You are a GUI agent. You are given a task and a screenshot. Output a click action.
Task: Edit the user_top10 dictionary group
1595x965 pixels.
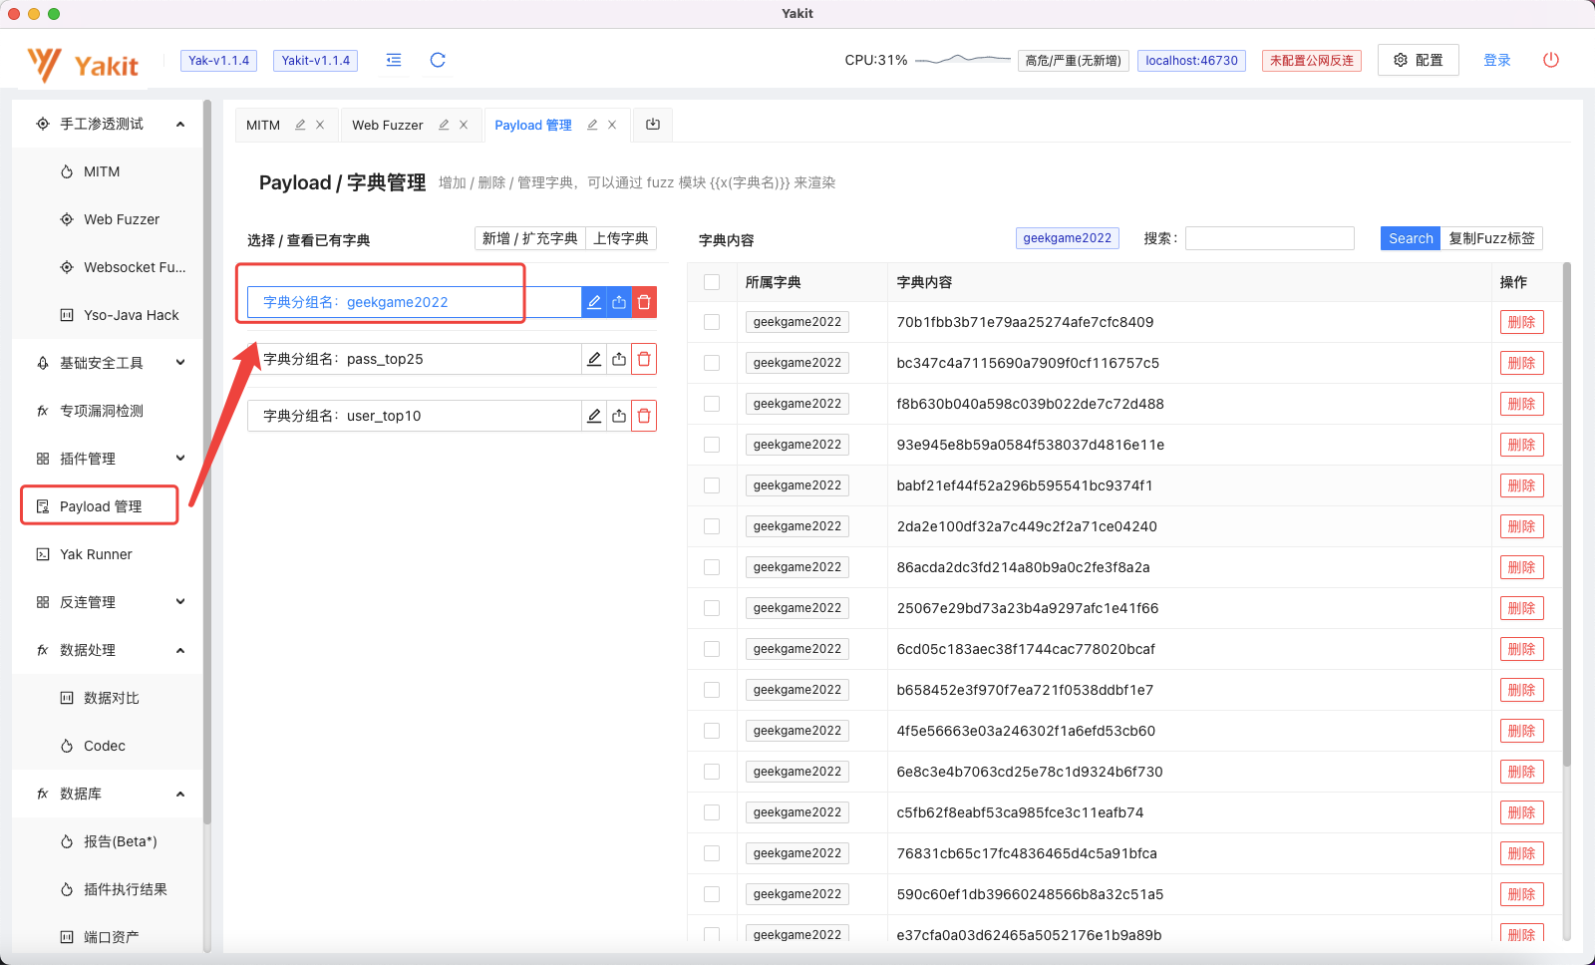(594, 416)
